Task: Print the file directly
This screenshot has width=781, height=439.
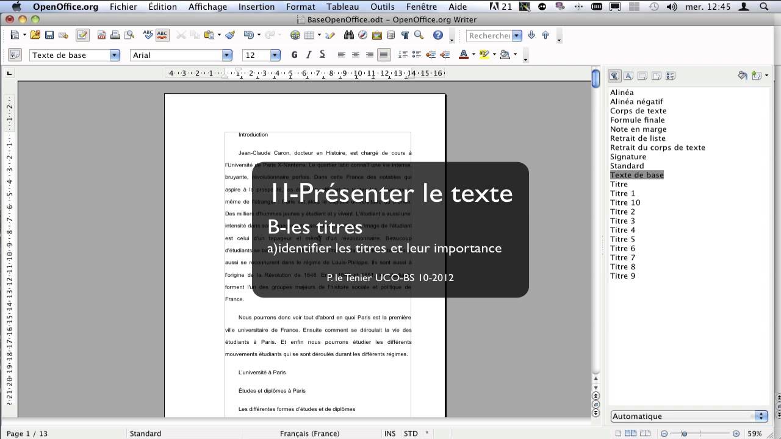Action: pyautogui.click(x=115, y=35)
